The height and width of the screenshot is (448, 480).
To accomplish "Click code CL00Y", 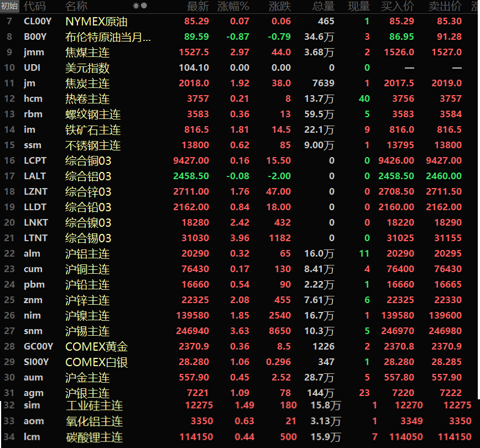I will (38, 22).
